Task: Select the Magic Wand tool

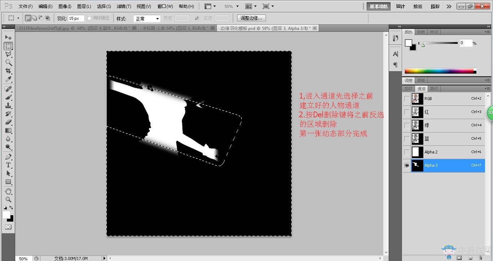Action: tap(8, 62)
